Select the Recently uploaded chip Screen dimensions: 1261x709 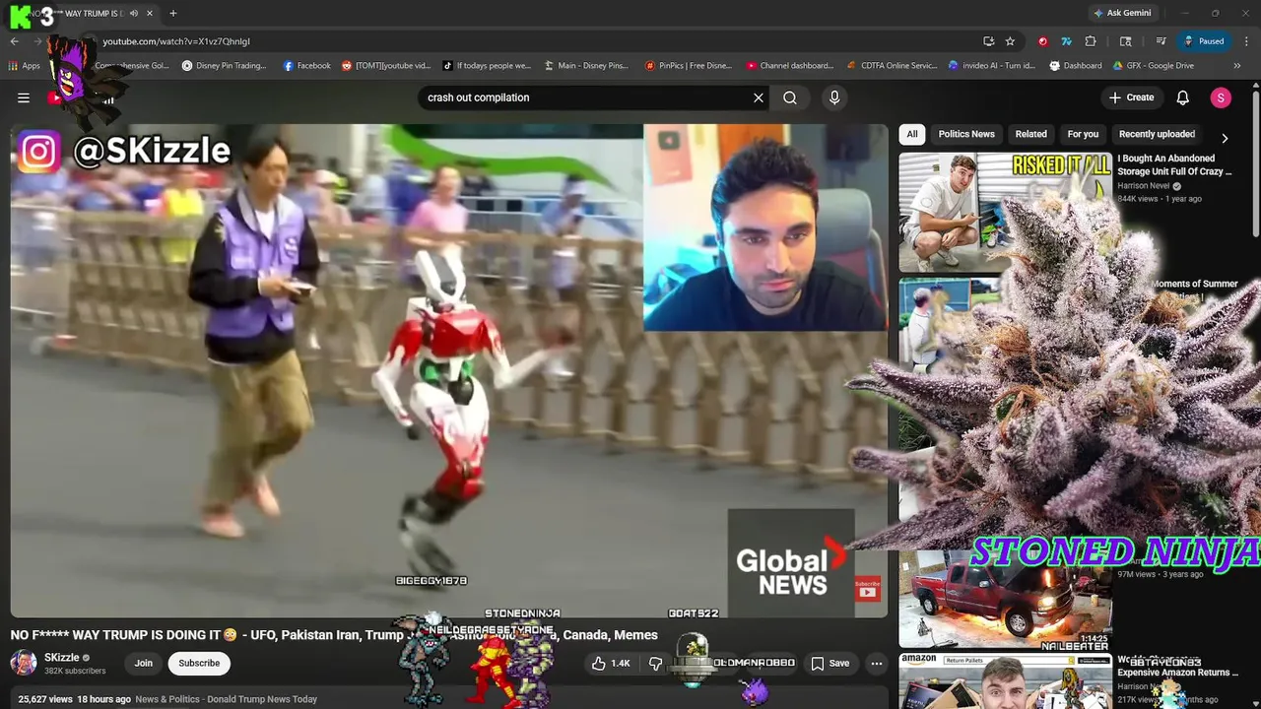(x=1157, y=134)
